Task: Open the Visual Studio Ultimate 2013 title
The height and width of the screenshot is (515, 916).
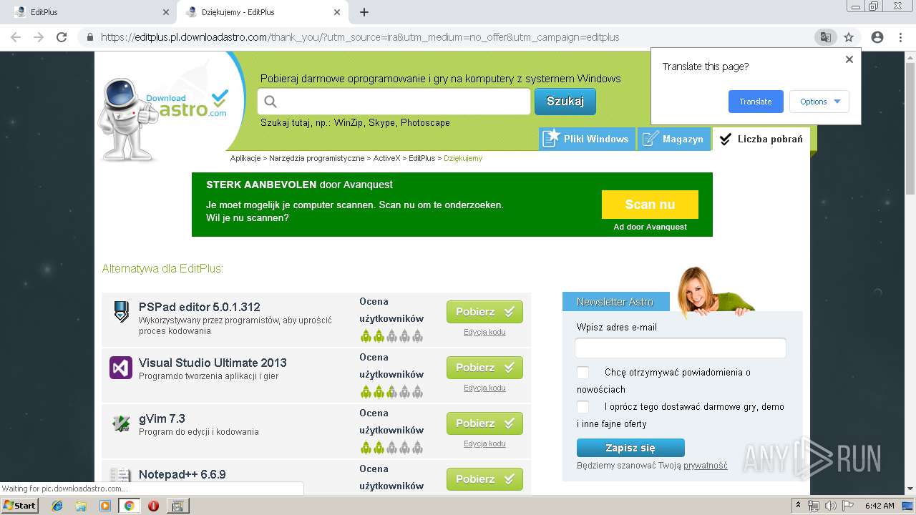Action: coord(213,363)
